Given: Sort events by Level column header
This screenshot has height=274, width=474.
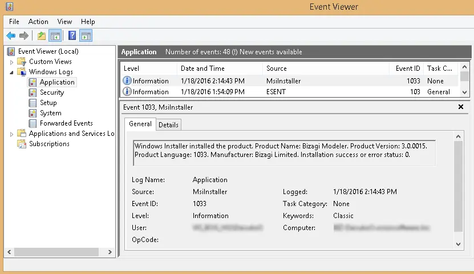Looking at the screenshot, I should pos(148,68).
